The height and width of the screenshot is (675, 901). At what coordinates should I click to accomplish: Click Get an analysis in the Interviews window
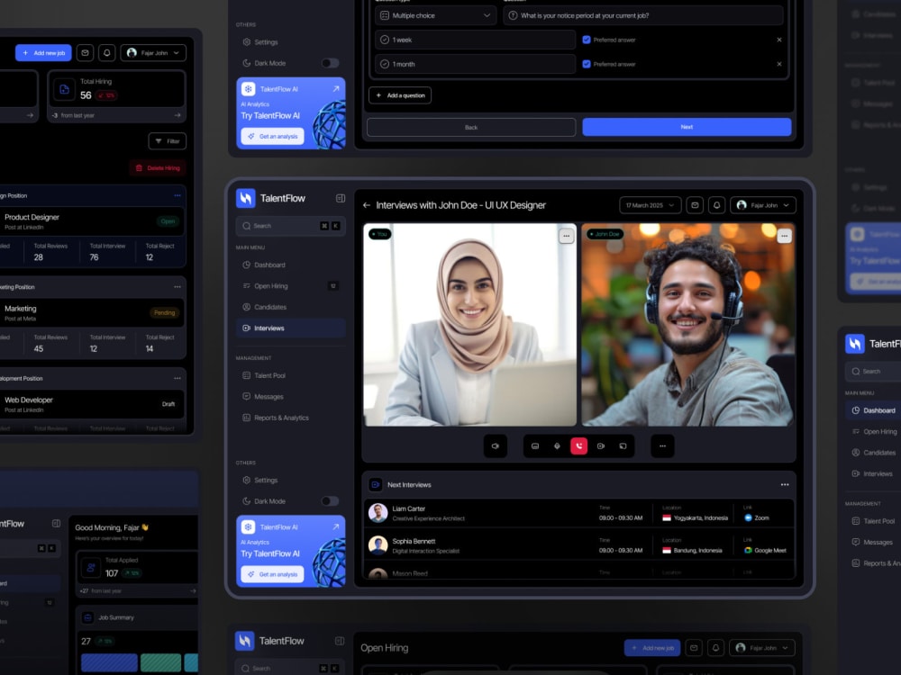[x=272, y=574]
